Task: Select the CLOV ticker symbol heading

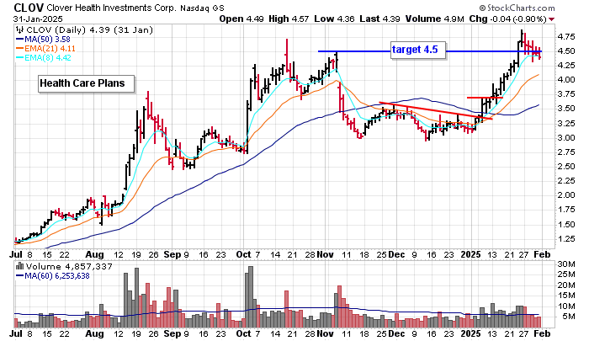Action: pyautogui.click(x=29, y=8)
